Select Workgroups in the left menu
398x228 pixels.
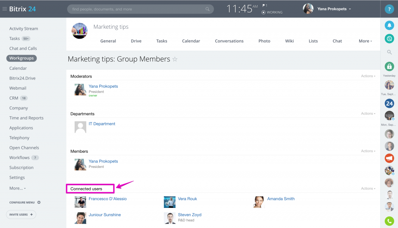[x=22, y=58]
